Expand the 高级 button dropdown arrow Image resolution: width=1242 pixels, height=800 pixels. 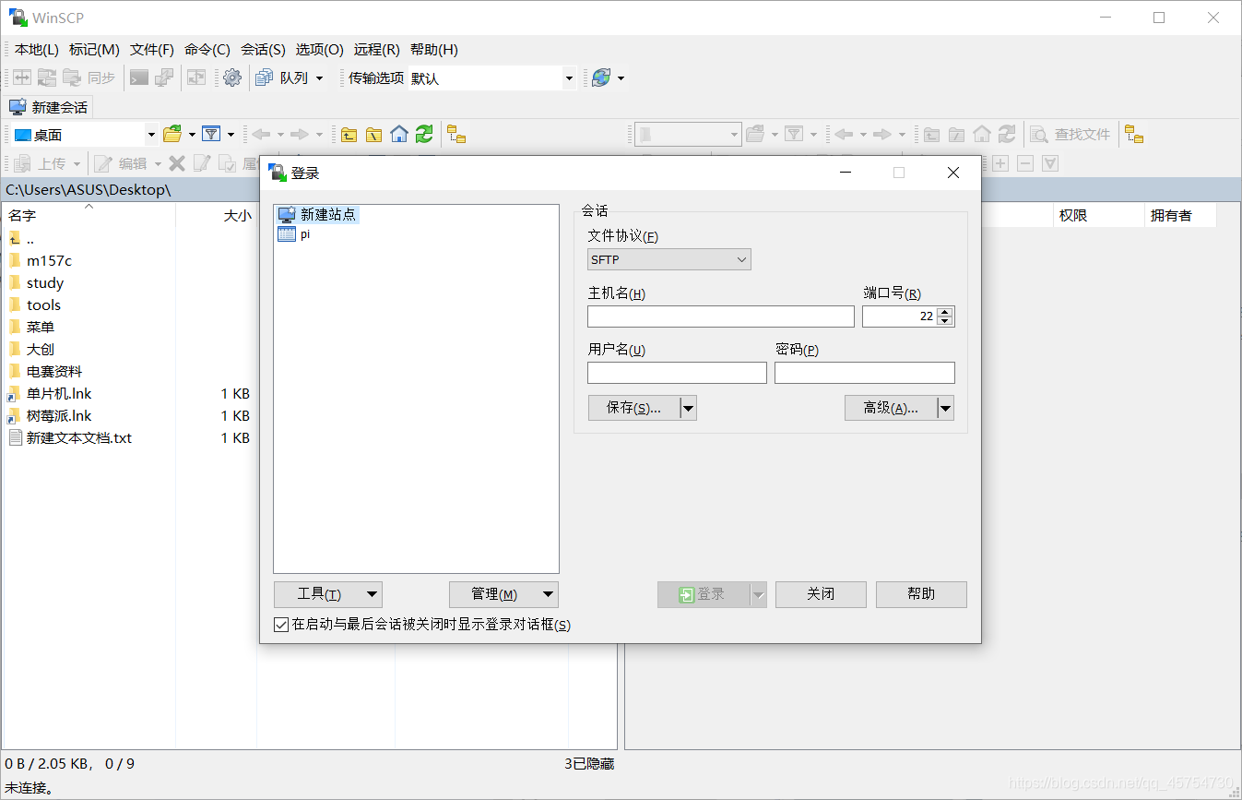click(945, 408)
